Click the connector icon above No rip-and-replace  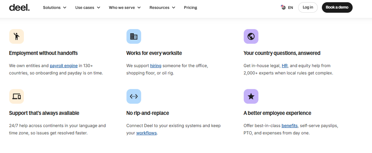[x=134, y=96]
